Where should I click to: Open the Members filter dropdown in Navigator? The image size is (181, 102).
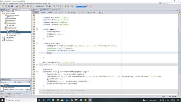tap(15, 82)
